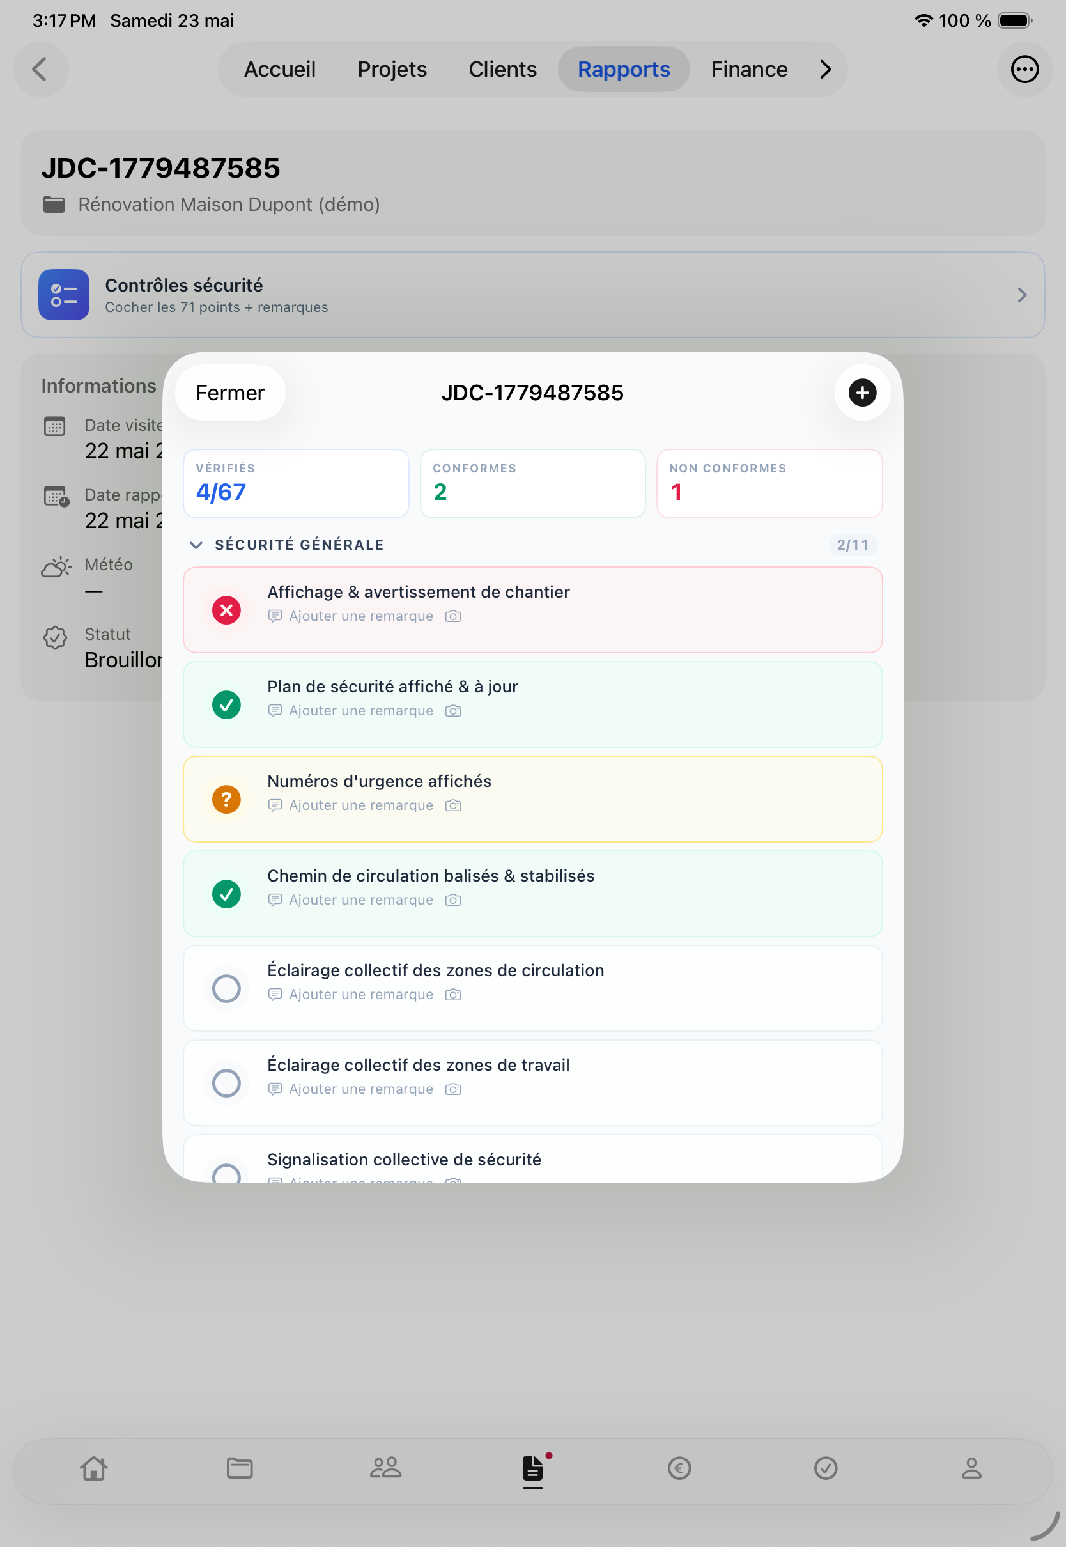
Task: Tap the document reports icon in the bottom bar
Action: pyautogui.click(x=533, y=1469)
